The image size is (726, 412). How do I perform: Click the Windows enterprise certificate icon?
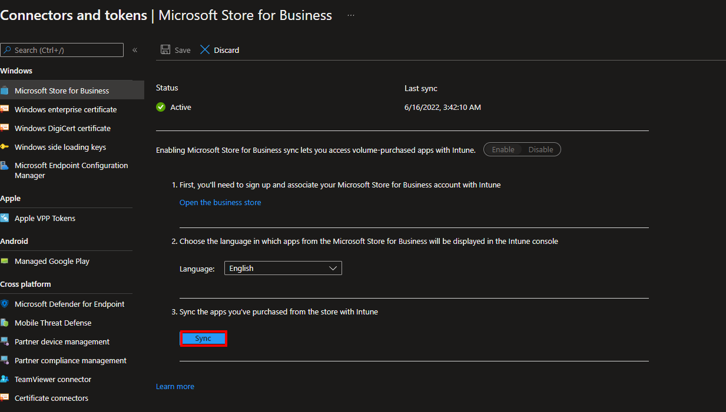pos(5,109)
